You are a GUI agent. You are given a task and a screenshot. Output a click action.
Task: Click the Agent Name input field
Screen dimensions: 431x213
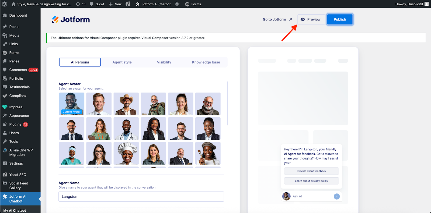point(141,197)
